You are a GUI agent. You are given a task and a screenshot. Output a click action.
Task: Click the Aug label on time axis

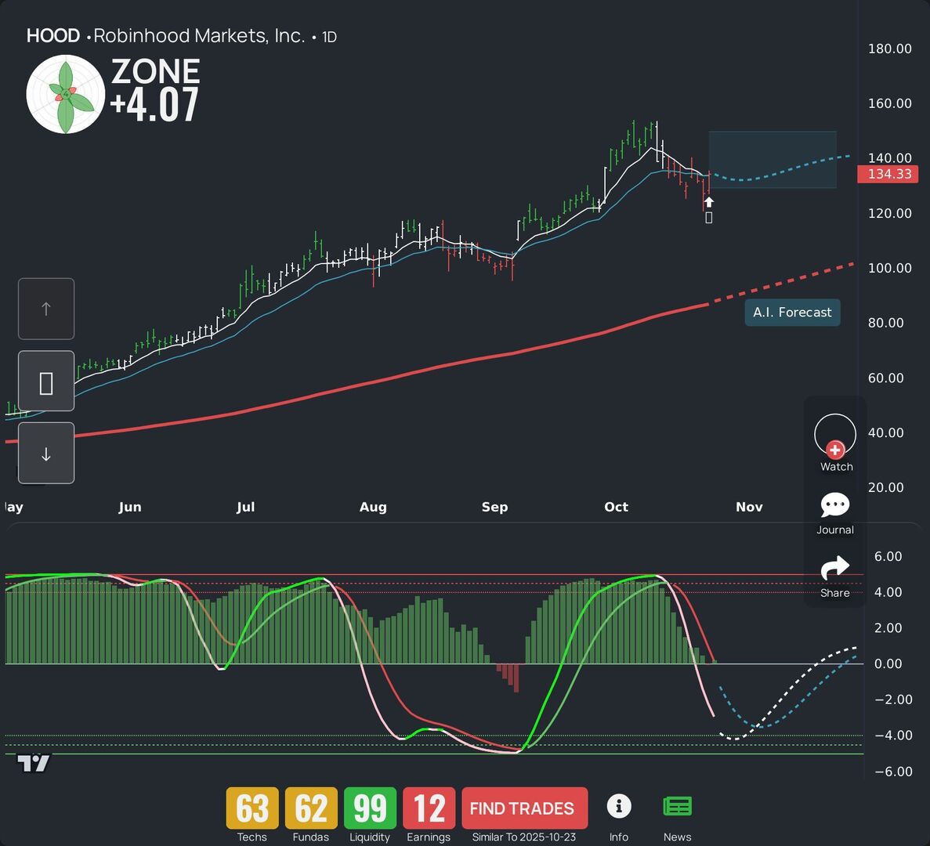click(373, 507)
